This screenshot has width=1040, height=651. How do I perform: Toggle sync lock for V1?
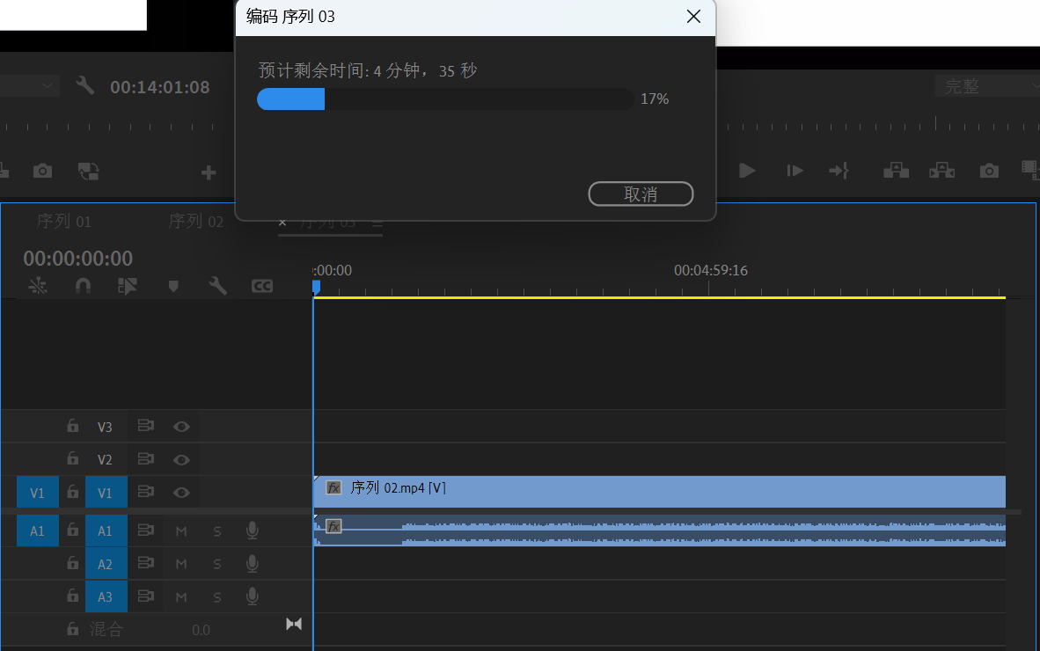[x=146, y=492]
